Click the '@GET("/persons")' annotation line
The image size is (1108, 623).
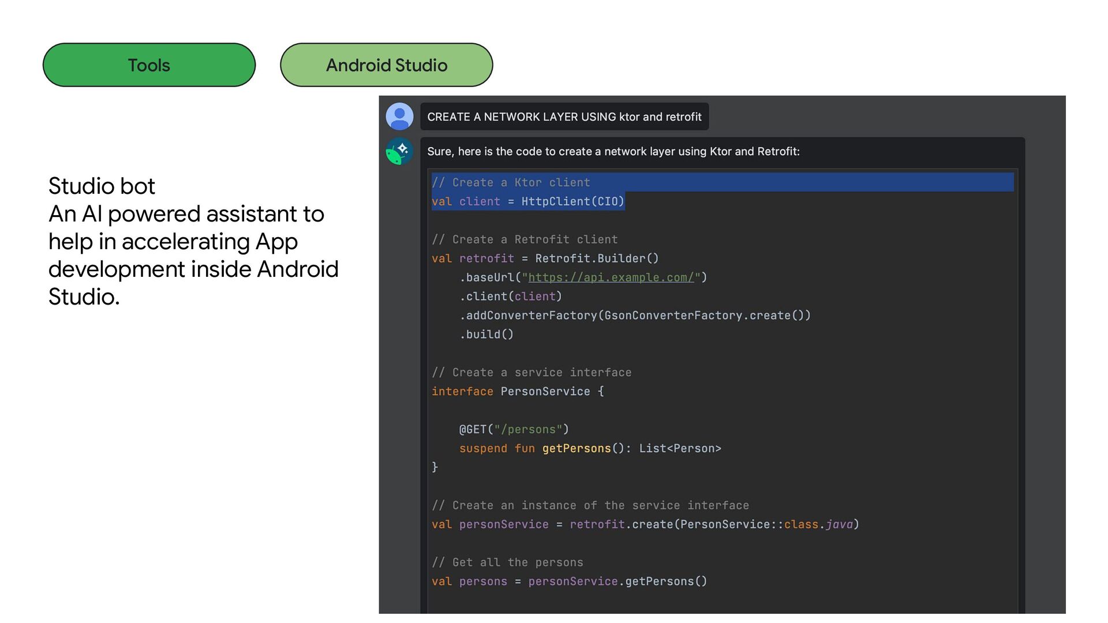tap(514, 430)
